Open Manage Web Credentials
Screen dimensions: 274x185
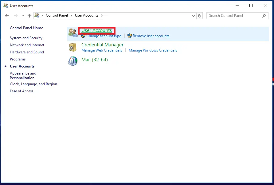coord(102,50)
